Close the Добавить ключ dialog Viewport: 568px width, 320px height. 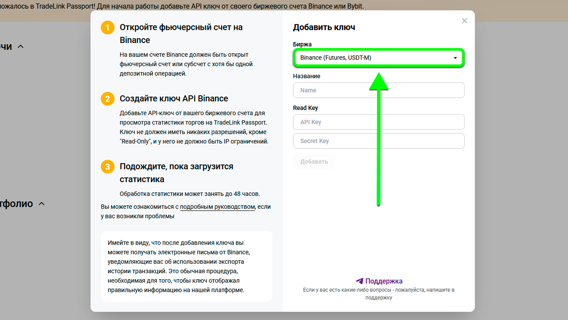(x=464, y=21)
